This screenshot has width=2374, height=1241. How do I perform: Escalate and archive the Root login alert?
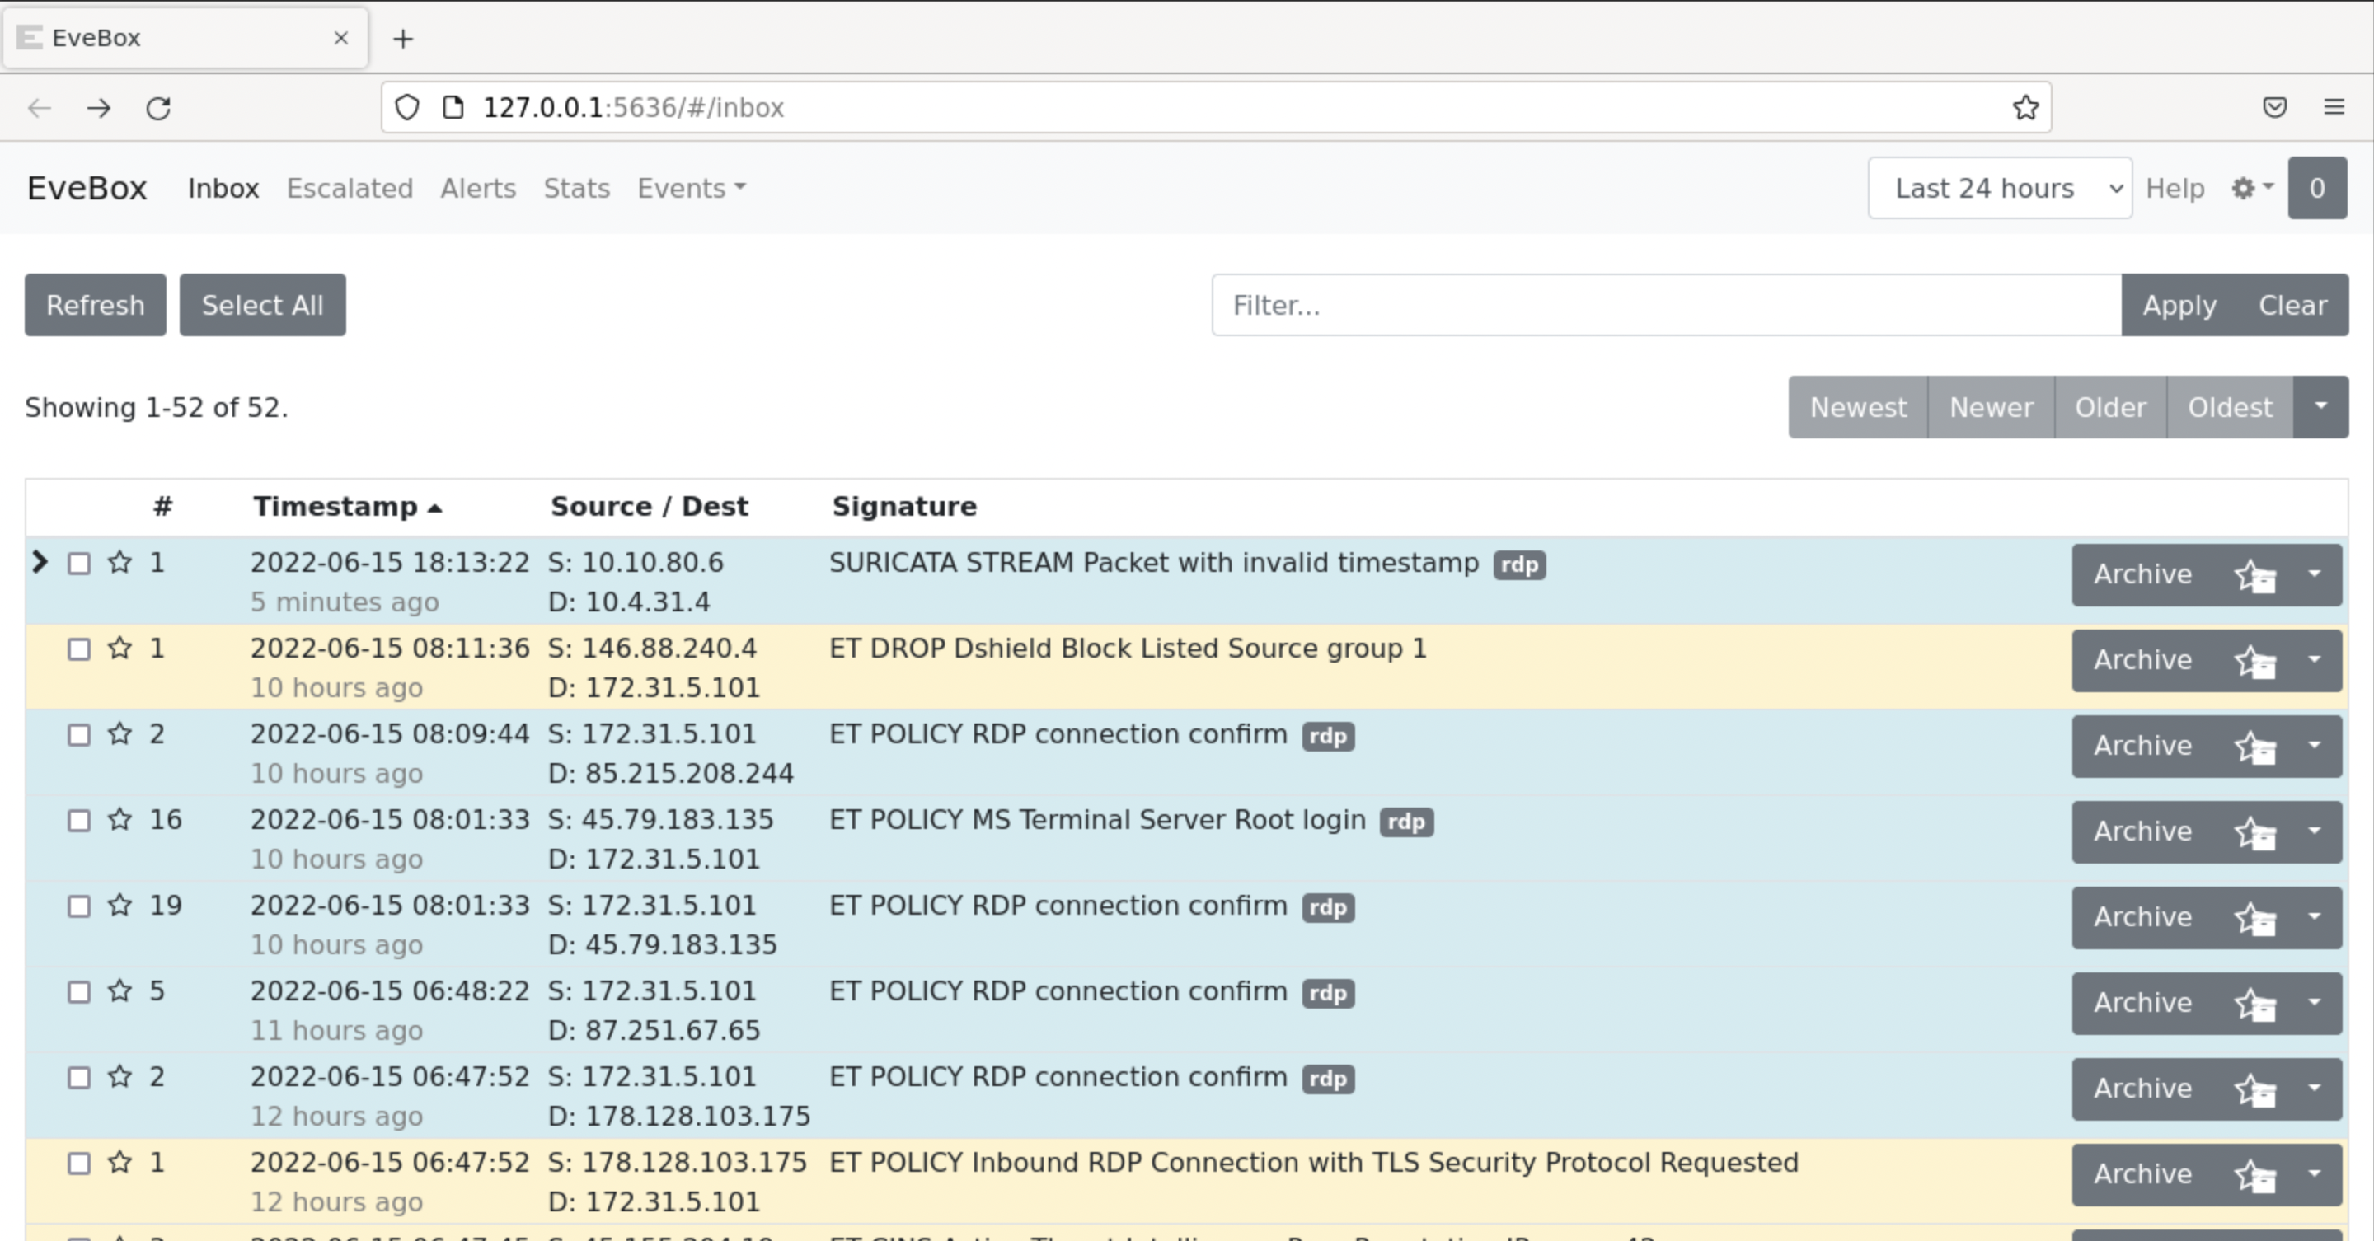pos(2254,832)
